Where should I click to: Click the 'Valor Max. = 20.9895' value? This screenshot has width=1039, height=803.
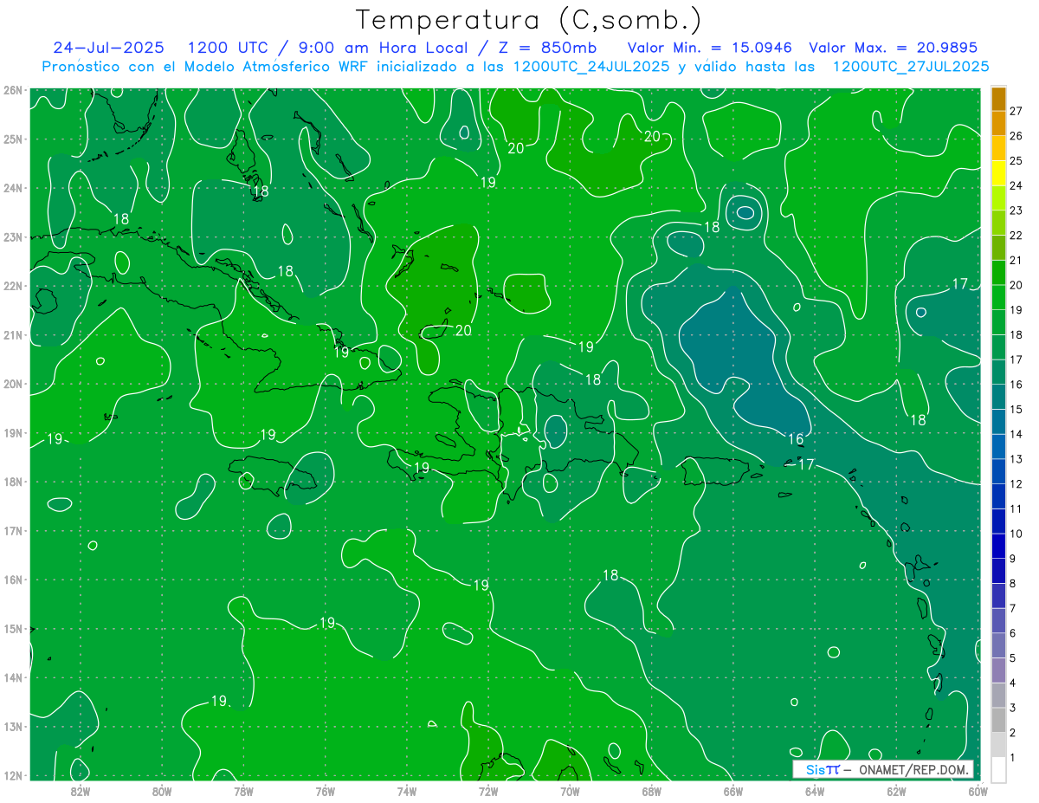pyautogui.click(x=893, y=48)
